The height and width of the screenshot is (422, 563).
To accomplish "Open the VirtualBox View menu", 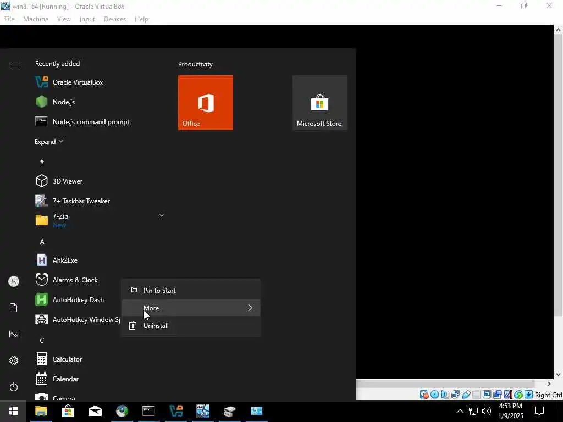I will (x=64, y=19).
